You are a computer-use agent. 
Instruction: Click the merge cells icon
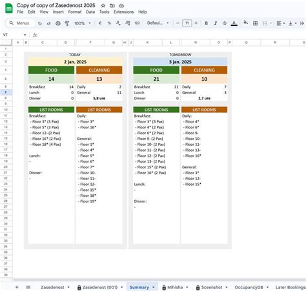pyautogui.click(x=265, y=23)
